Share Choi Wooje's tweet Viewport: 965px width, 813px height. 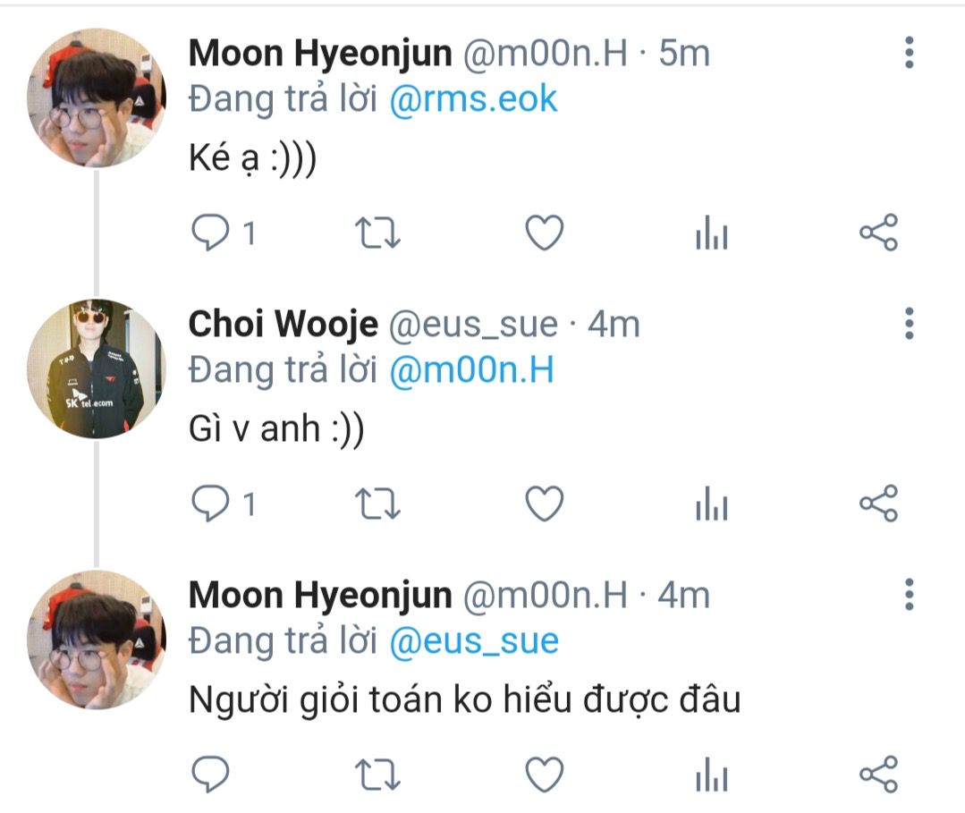[878, 504]
